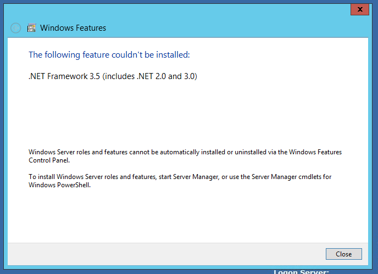Image resolution: width=378 pixels, height=274 pixels.
Task: Click the paragraph starting 'To install Windows Server roles'
Action: tap(180, 181)
